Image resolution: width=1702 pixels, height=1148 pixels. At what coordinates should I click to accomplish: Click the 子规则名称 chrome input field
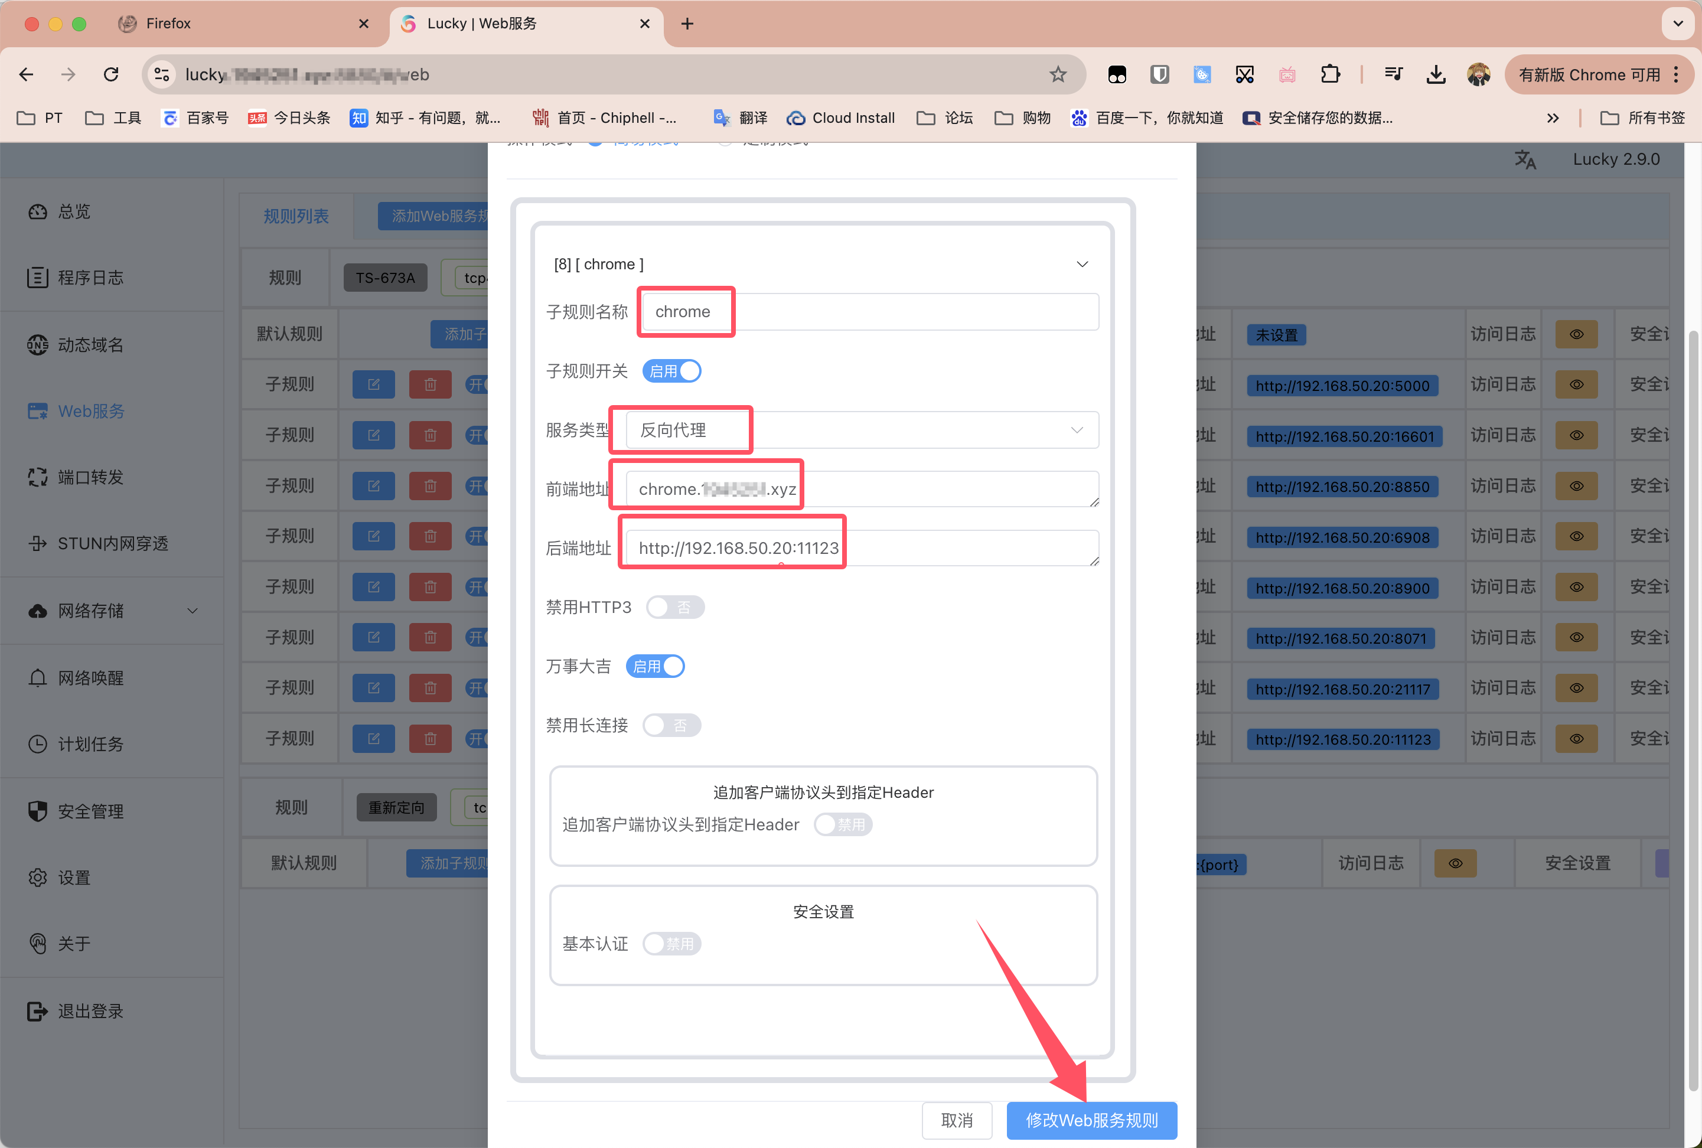[870, 312]
